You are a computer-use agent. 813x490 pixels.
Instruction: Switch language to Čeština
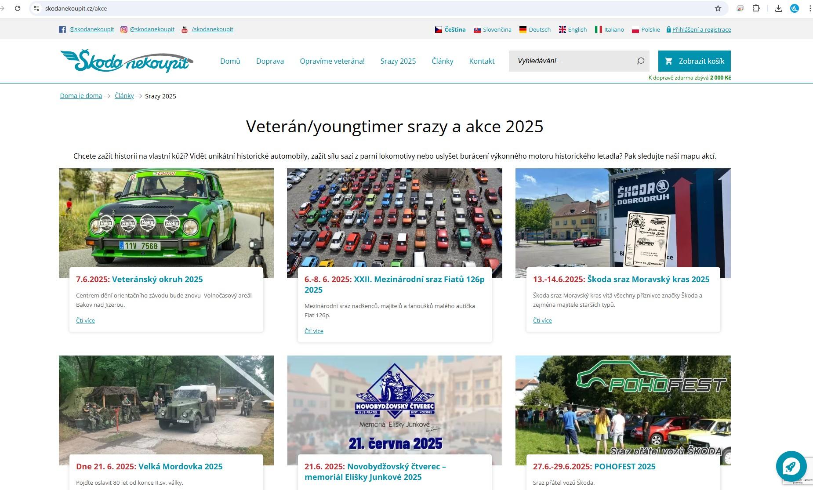pyautogui.click(x=455, y=29)
